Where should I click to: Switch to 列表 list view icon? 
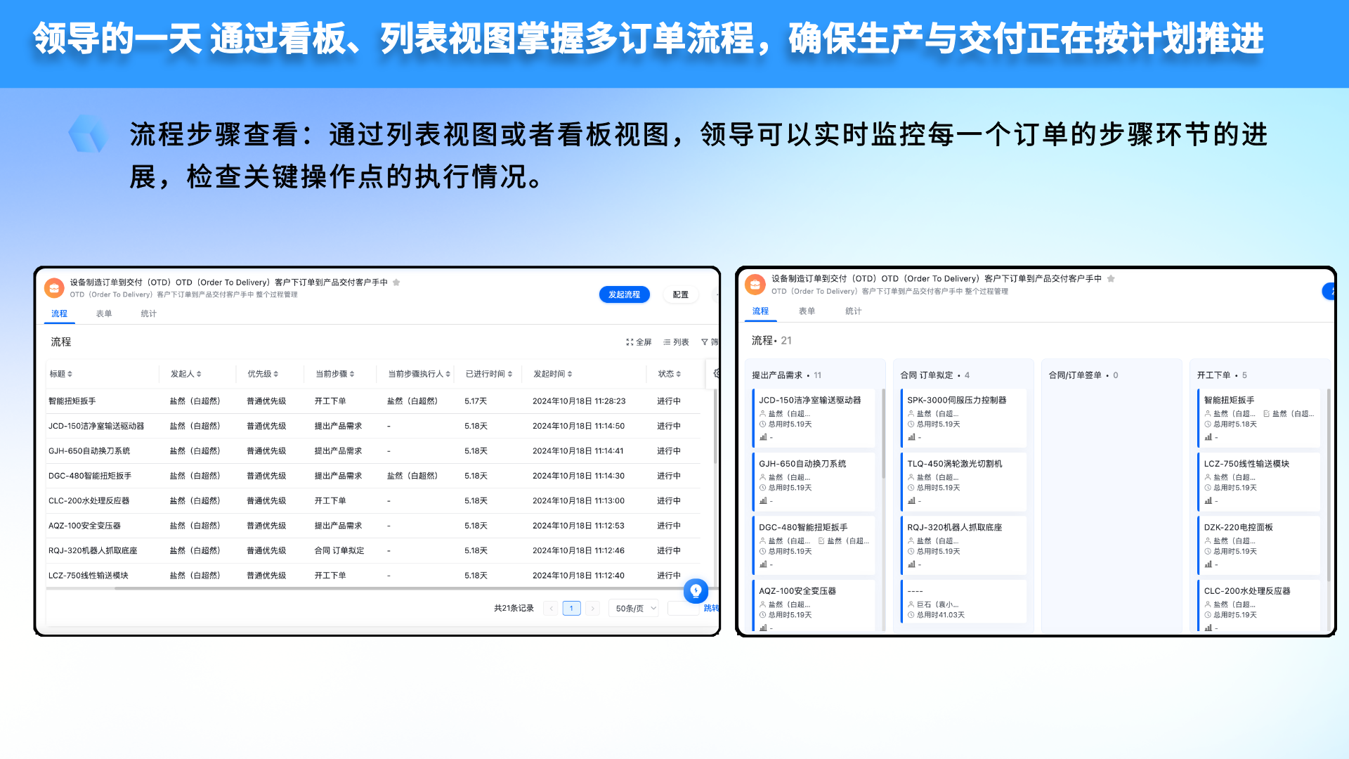point(667,342)
